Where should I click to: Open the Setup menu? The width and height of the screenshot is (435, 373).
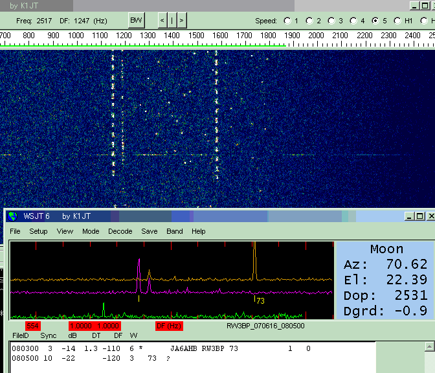point(38,231)
